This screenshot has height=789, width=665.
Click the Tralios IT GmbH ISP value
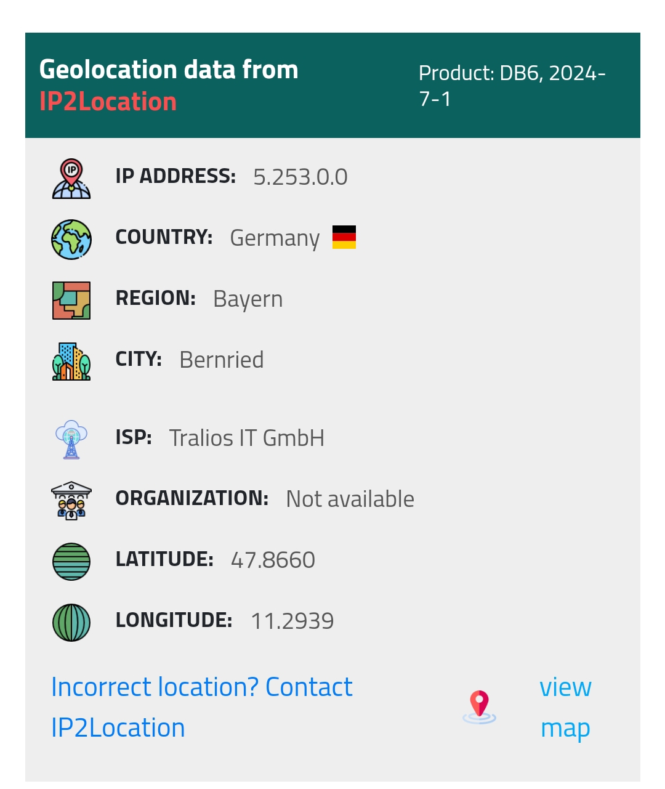tap(246, 438)
